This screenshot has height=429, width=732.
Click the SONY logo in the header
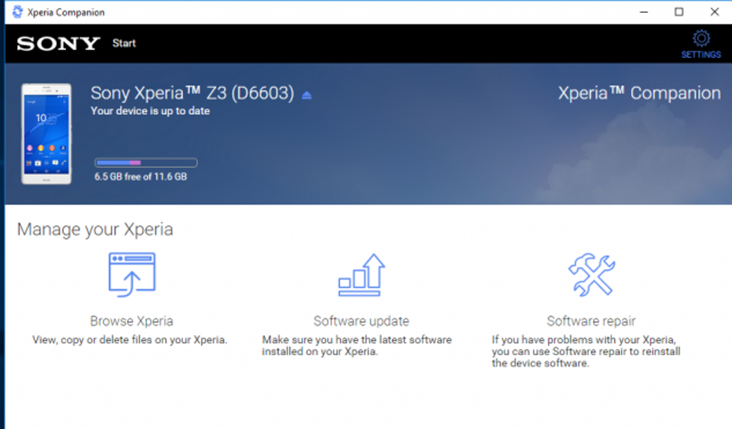coord(57,44)
